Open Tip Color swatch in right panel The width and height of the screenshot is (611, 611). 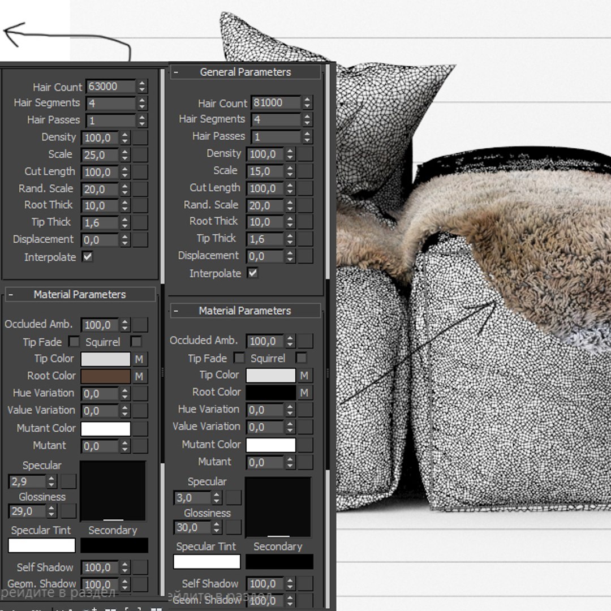pyautogui.click(x=271, y=376)
